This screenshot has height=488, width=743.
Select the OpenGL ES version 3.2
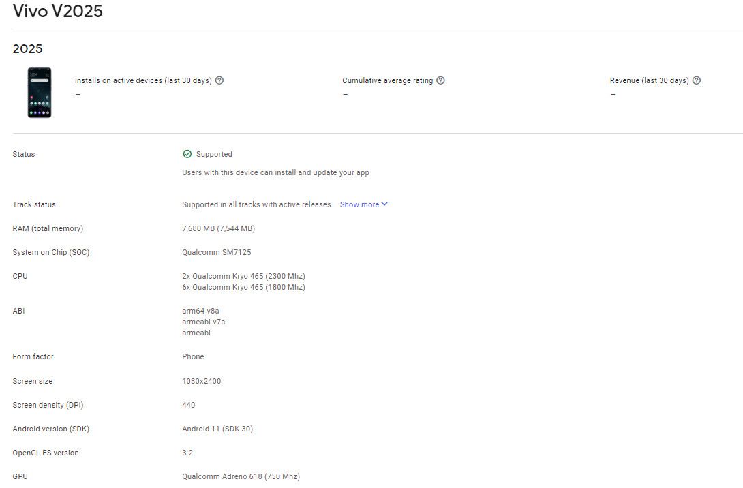click(187, 453)
